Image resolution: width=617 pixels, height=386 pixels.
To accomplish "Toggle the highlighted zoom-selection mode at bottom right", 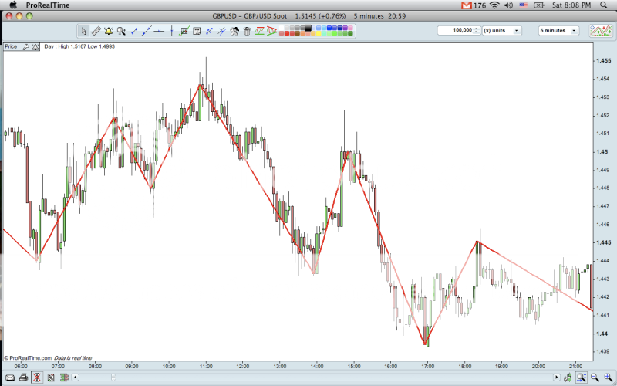I will [x=581, y=378].
